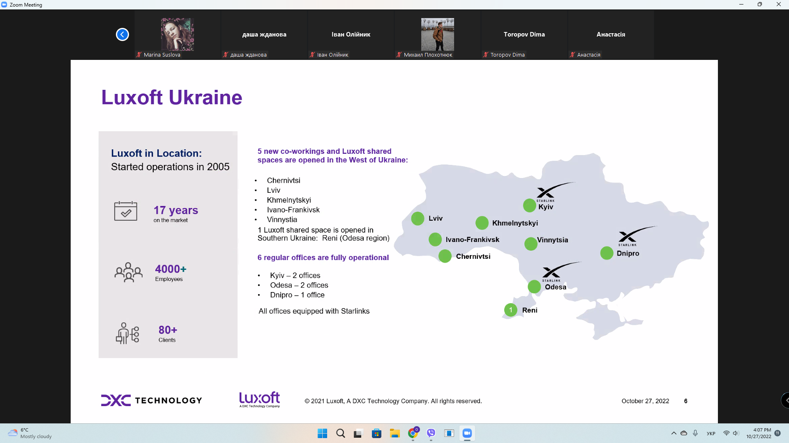Click muted mic icon beside Михаил Плохотнюк label
Image resolution: width=789 pixels, height=443 pixels.
coord(399,55)
